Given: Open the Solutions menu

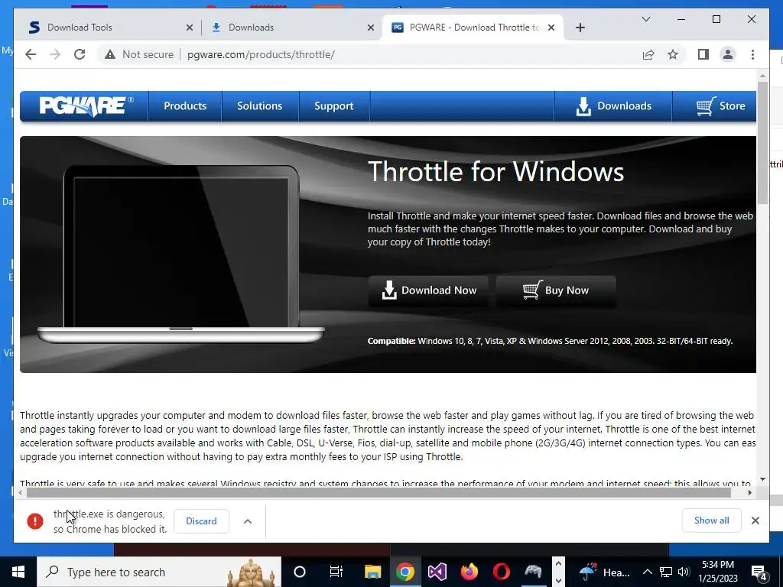Looking at the screenshot, I should 260,105.
